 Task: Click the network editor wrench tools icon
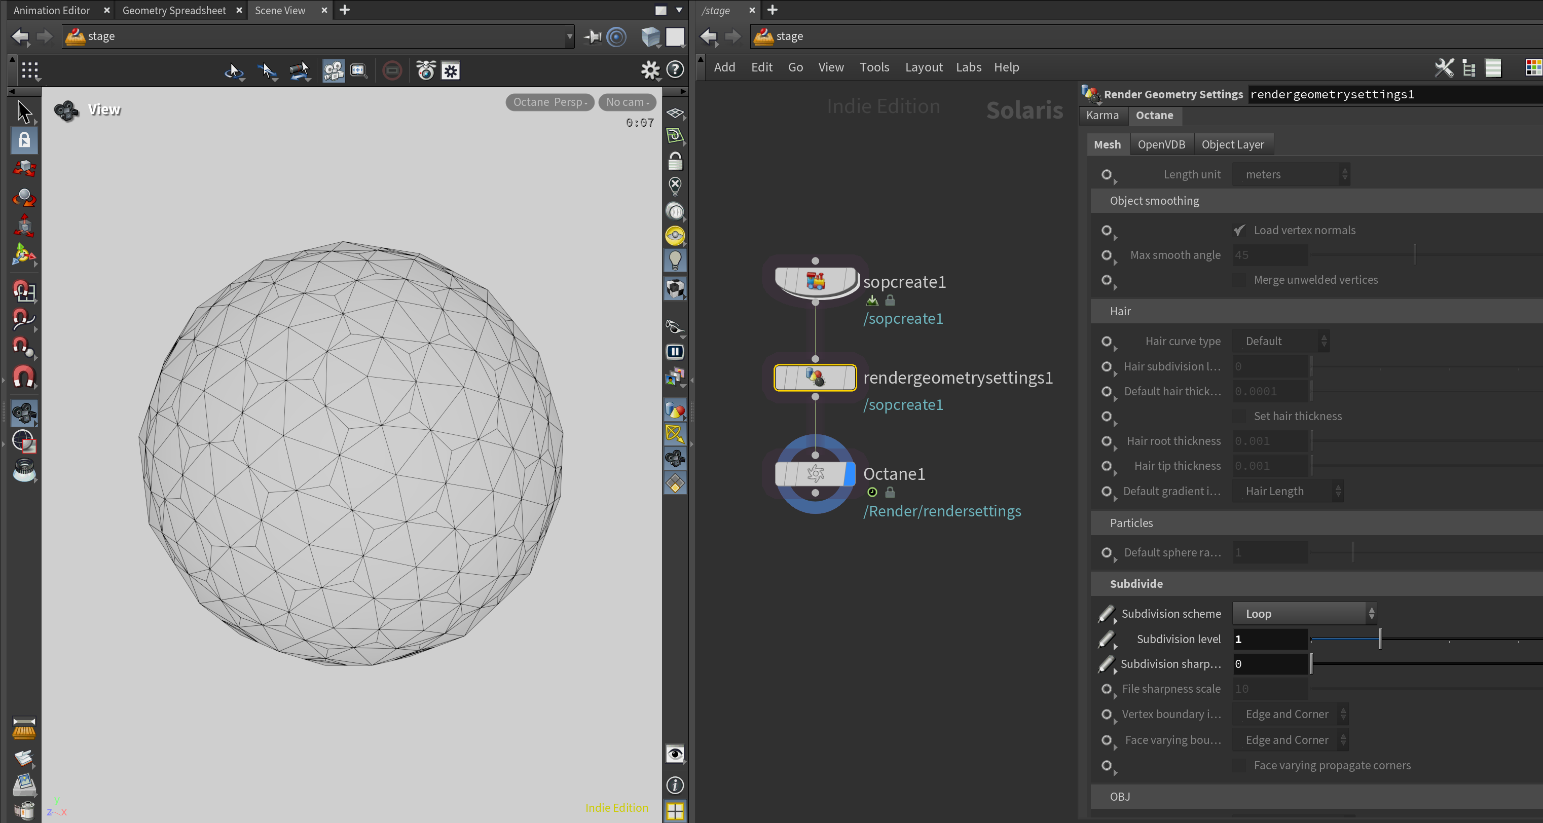(1444, 68)
